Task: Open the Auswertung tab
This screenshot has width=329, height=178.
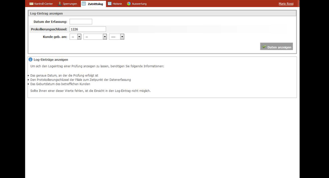Action: coord(137,4)
